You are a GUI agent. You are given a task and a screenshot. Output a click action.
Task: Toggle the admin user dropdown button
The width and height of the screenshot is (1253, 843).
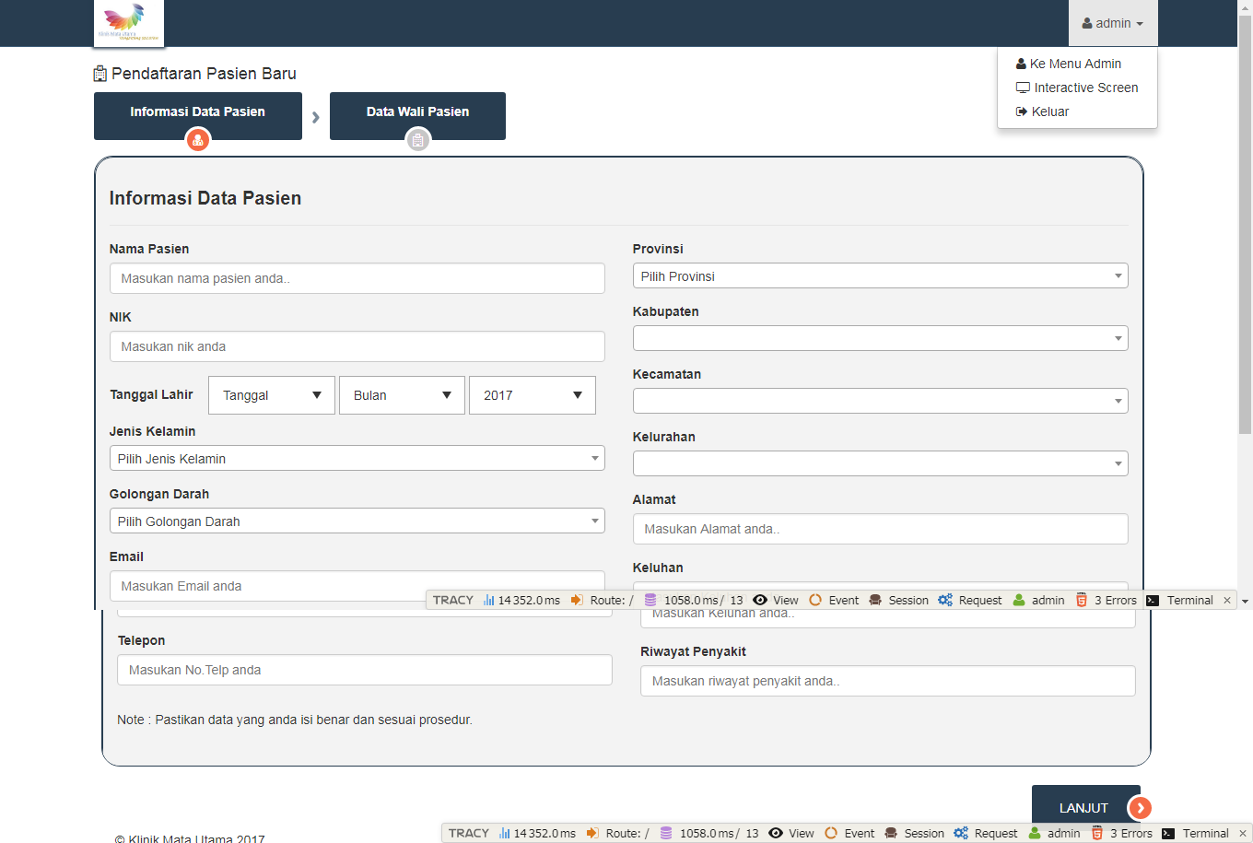(x=1112, y=23)
